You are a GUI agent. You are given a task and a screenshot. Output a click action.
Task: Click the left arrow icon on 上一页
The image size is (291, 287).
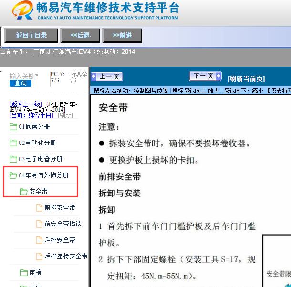94,76
